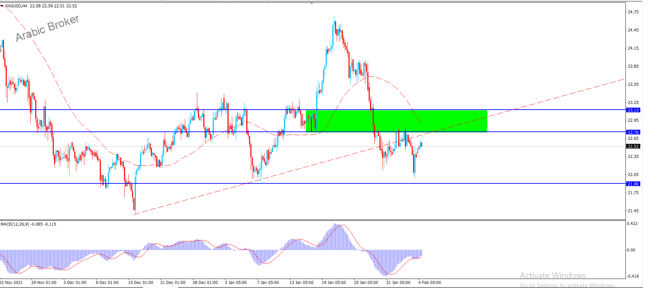Click the MACD(12,26,9) indicator label
648x288 pixels.
click(x=15, y=224)
